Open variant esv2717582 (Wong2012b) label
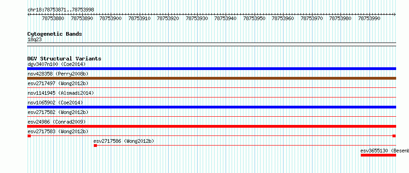 tap(58, 112)
